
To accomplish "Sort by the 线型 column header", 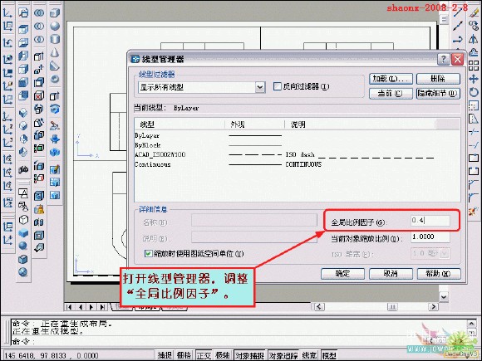I will click(180, 124).
